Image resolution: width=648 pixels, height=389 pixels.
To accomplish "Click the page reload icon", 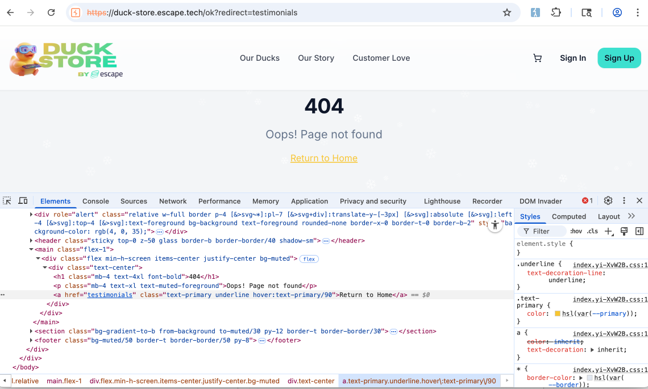I will click(51, 12).
